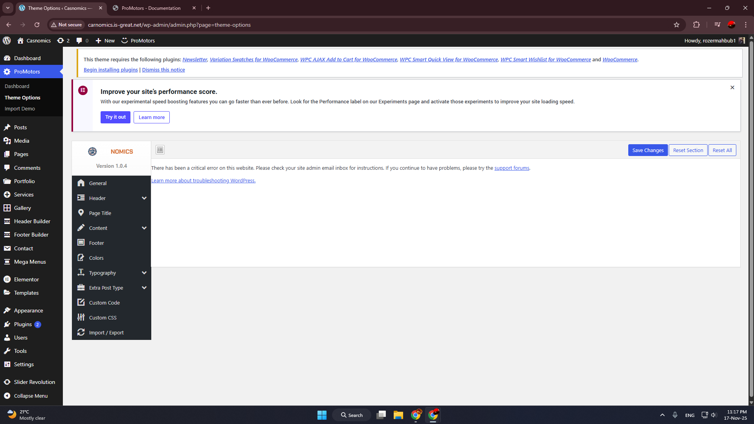Image resolution: width=754 pixels, height=424 pixels.
Task: Expand the Extra Post Type options
Action: click(x=144, y=287)
